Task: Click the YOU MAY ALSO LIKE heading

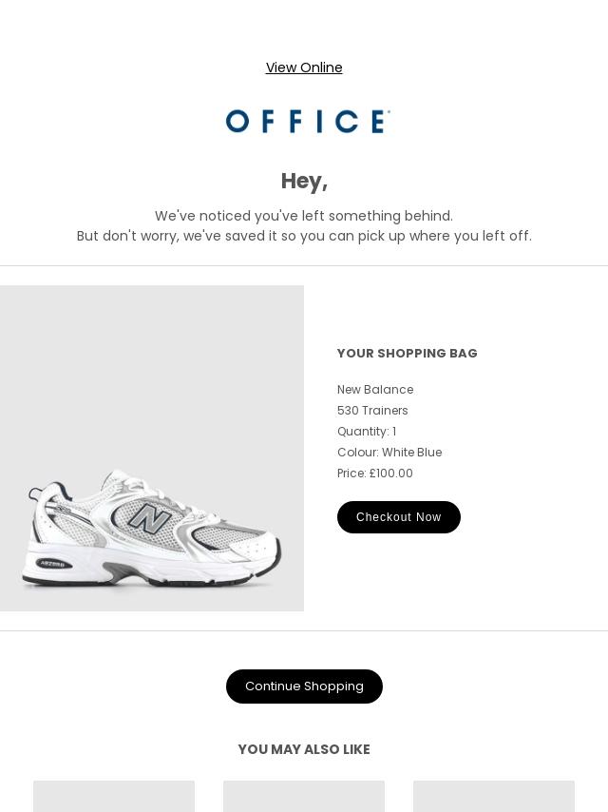Action: pyautogui.click(x=304, y=749)
